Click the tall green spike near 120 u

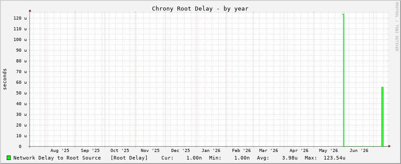point(343,80)
